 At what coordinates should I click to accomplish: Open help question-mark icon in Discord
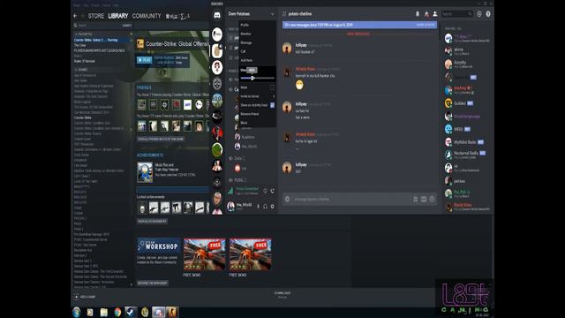(x=488, y=14)
